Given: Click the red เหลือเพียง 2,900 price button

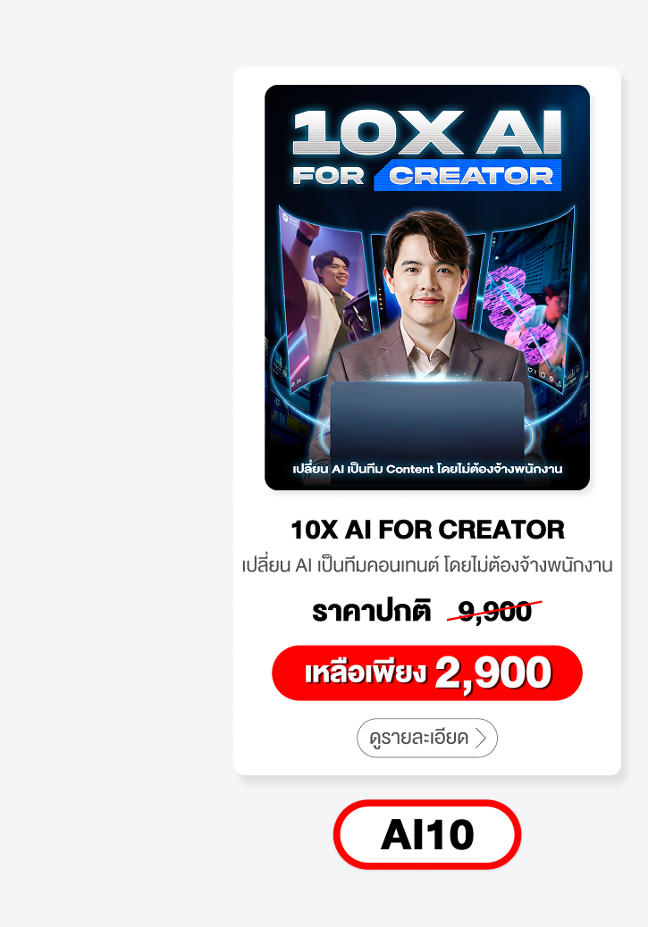Looking at the screenshot, I should [427, 672].
